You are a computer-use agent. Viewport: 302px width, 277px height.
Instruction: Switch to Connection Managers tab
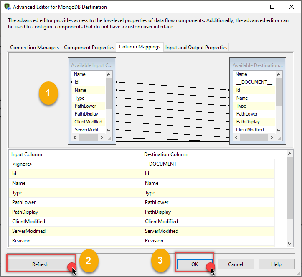point(35,48)
